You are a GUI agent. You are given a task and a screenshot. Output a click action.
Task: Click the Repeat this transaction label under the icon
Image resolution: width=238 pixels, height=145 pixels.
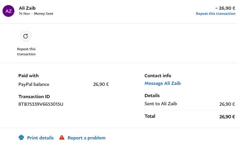tap(26, 51)
